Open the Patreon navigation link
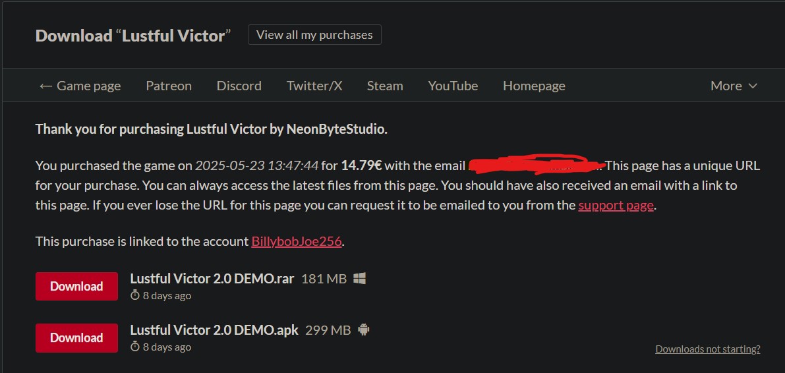 [x=169, y=86]
